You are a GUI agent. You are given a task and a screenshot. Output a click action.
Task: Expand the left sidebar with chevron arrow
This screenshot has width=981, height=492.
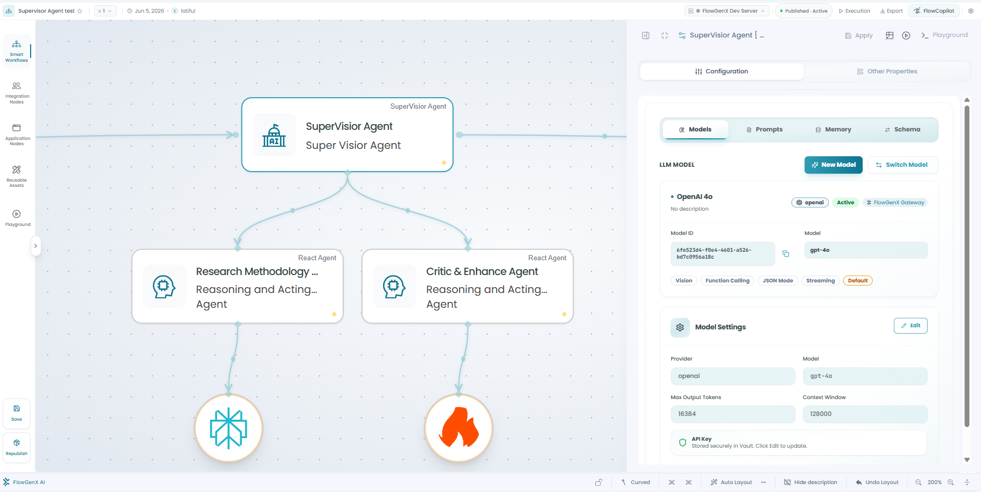35,246
